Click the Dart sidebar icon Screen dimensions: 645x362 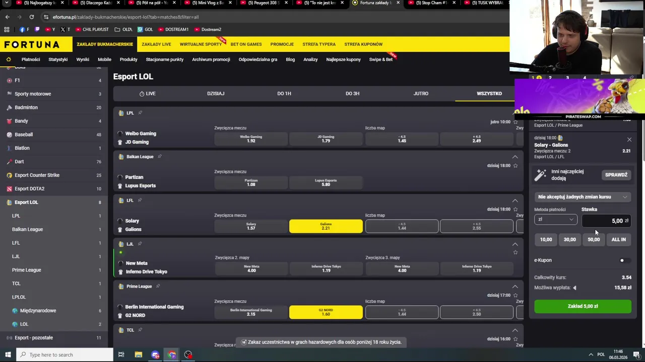coord(9,161)
